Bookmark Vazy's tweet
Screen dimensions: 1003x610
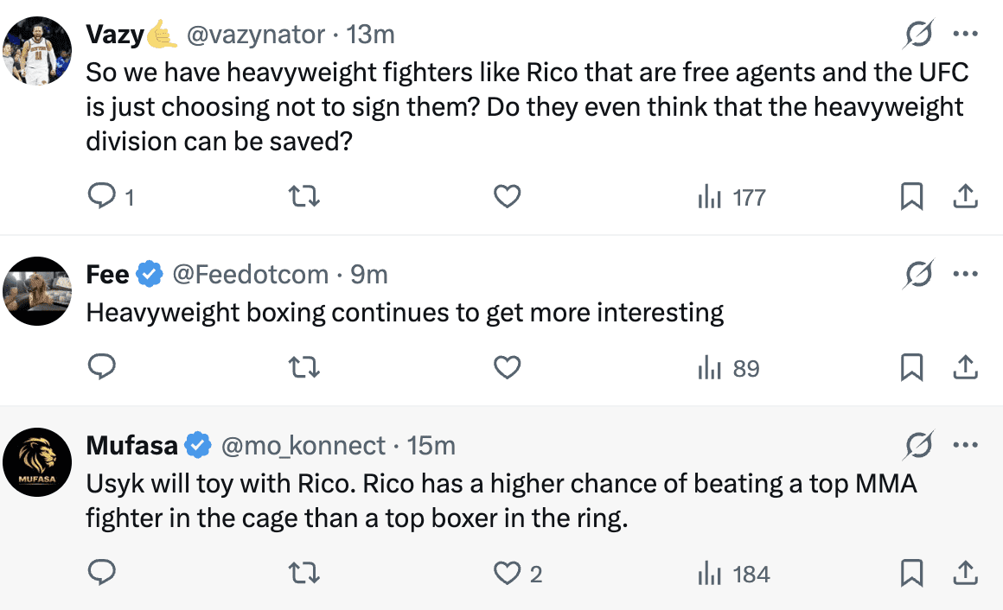click(911, 198)
